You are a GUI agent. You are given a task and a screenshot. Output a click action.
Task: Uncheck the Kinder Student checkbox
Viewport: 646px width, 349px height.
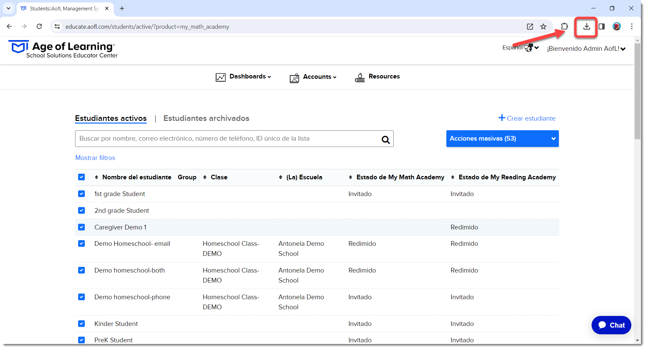pos(81,324)
